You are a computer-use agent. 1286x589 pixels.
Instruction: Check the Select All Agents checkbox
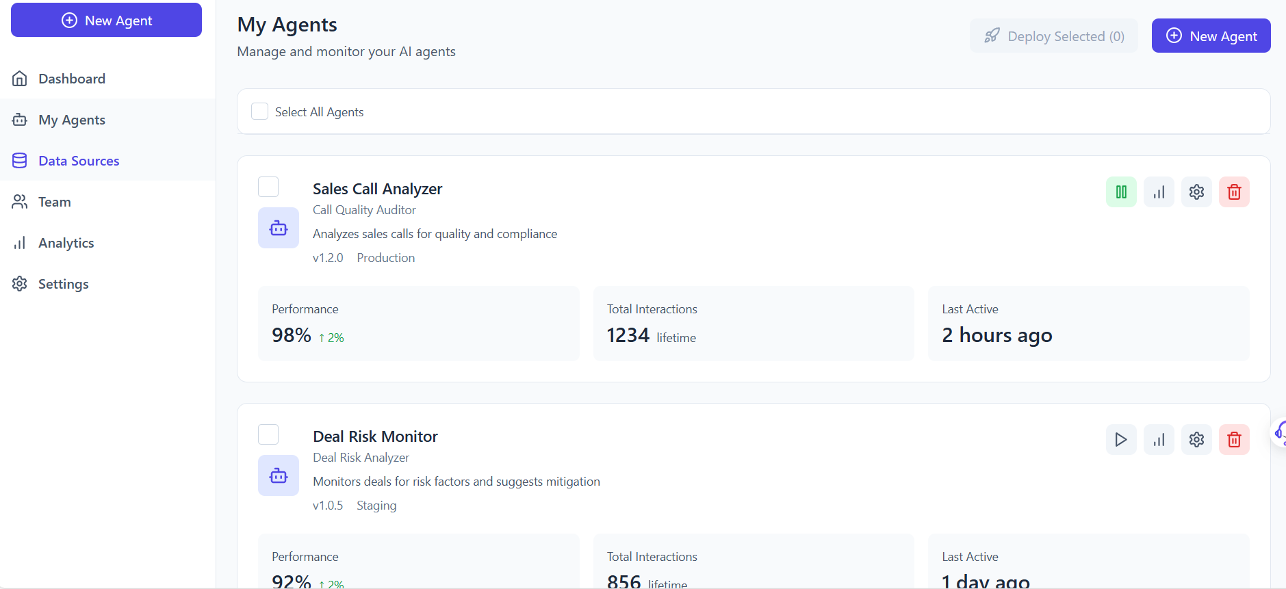[x=259, y=112]
